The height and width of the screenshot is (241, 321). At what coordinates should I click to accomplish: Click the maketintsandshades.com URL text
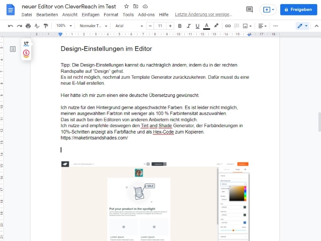click(94, 138)
